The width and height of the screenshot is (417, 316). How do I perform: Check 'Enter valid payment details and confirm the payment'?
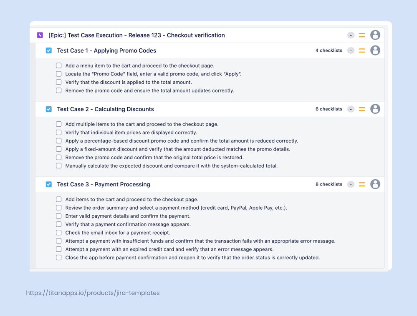58,216
